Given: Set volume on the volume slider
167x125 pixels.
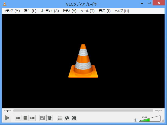Looking at the screenshot, I should pos(149,119).
